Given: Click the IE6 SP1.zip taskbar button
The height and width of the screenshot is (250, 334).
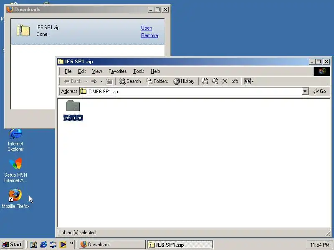Looking at the screenshot, I should 180,245.
